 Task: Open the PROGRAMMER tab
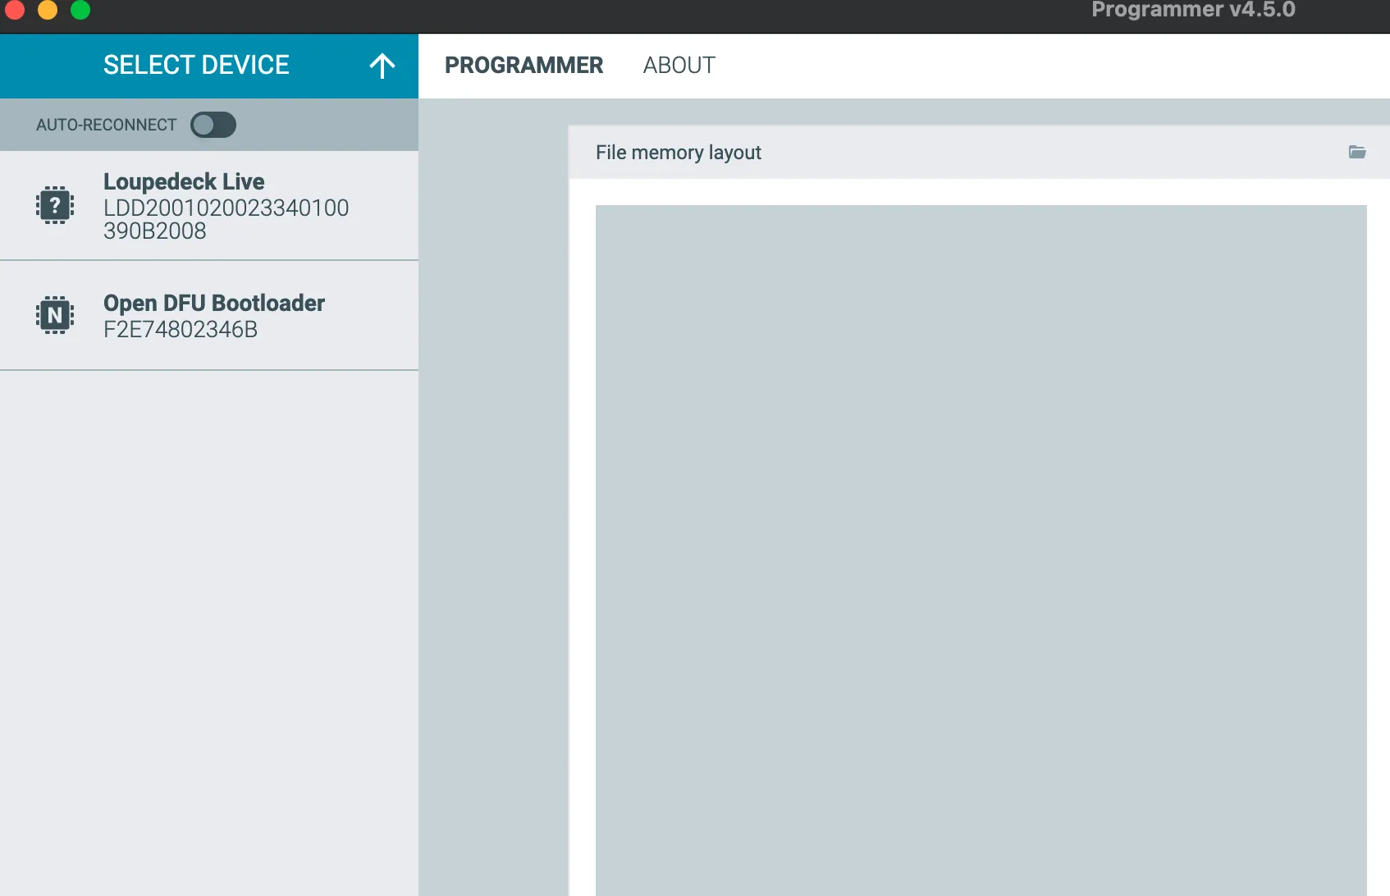[524, 65]
